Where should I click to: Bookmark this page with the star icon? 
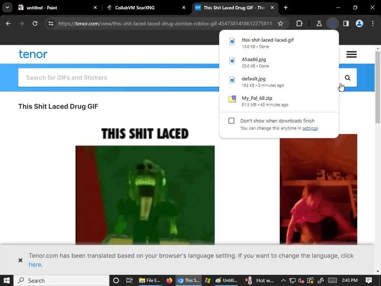tap(281, 23)
